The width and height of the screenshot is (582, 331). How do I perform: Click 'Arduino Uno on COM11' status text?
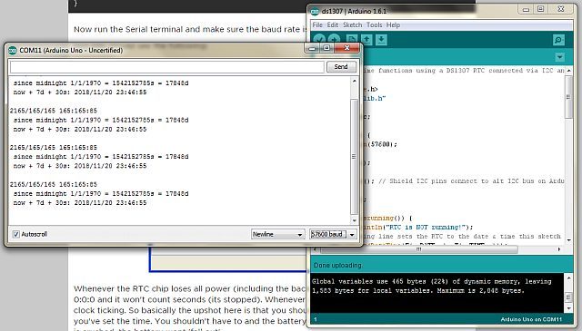[x=531, y=319]
